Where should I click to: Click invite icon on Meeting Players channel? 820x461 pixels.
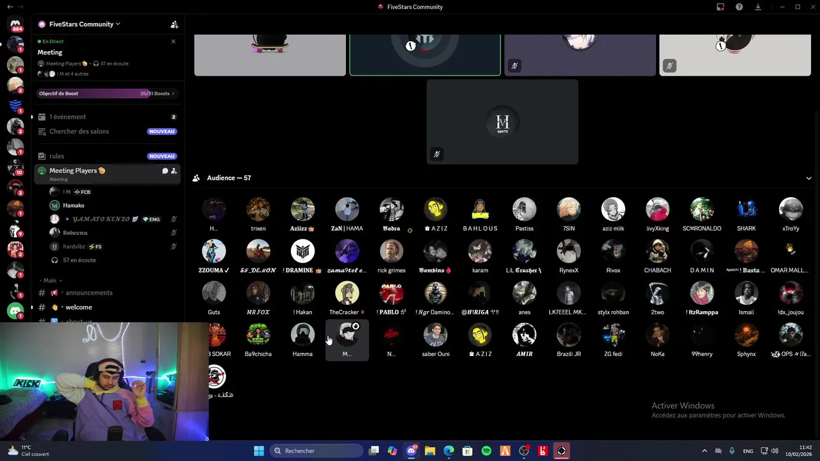174,171
